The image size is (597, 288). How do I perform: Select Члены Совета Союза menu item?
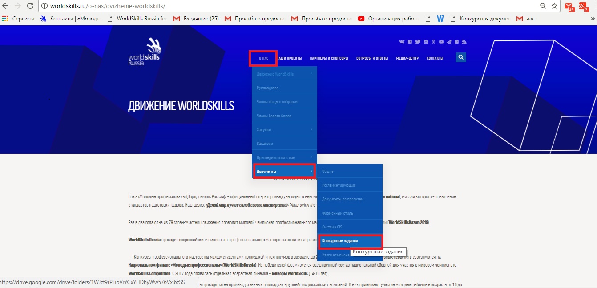click(x=285, y=116)
